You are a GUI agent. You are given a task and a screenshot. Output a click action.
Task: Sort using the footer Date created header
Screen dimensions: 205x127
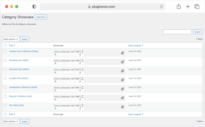coord(136,114)
